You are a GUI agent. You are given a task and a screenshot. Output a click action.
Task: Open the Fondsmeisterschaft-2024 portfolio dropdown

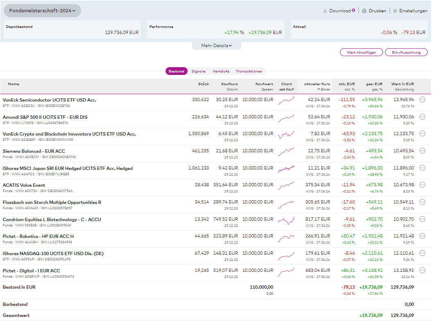click(x=42, y=11)
